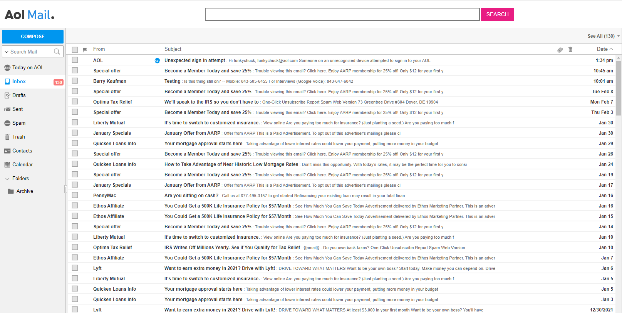
Task: Check the Liberty Mutual Jan 30 email
Action: 75,122
